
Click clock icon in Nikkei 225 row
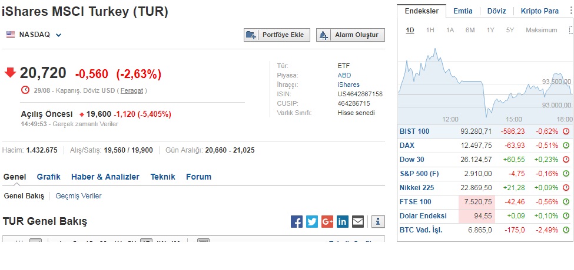tap(566, 188)
